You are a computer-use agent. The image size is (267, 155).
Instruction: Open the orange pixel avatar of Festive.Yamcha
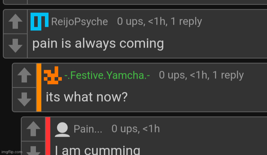53,75
